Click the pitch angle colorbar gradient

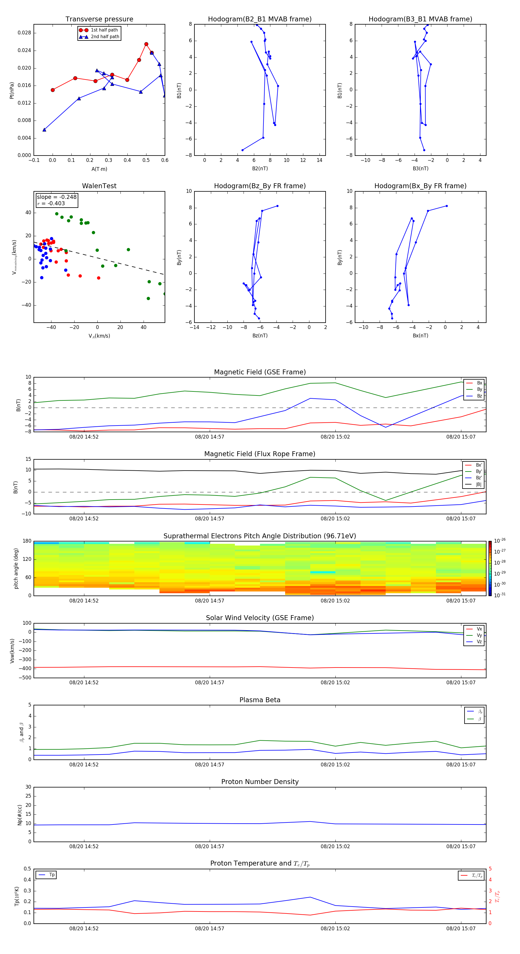click(490, 568)
